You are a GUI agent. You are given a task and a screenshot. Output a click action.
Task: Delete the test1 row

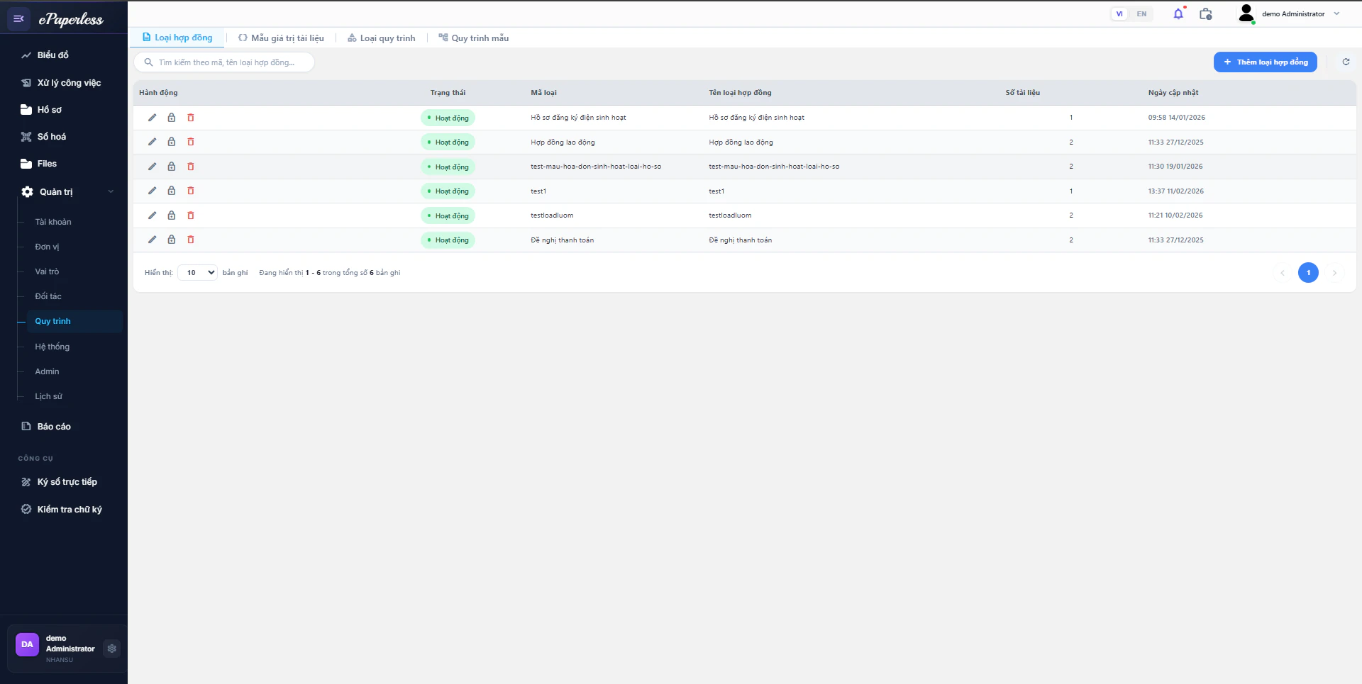click(x=191, y=191)
